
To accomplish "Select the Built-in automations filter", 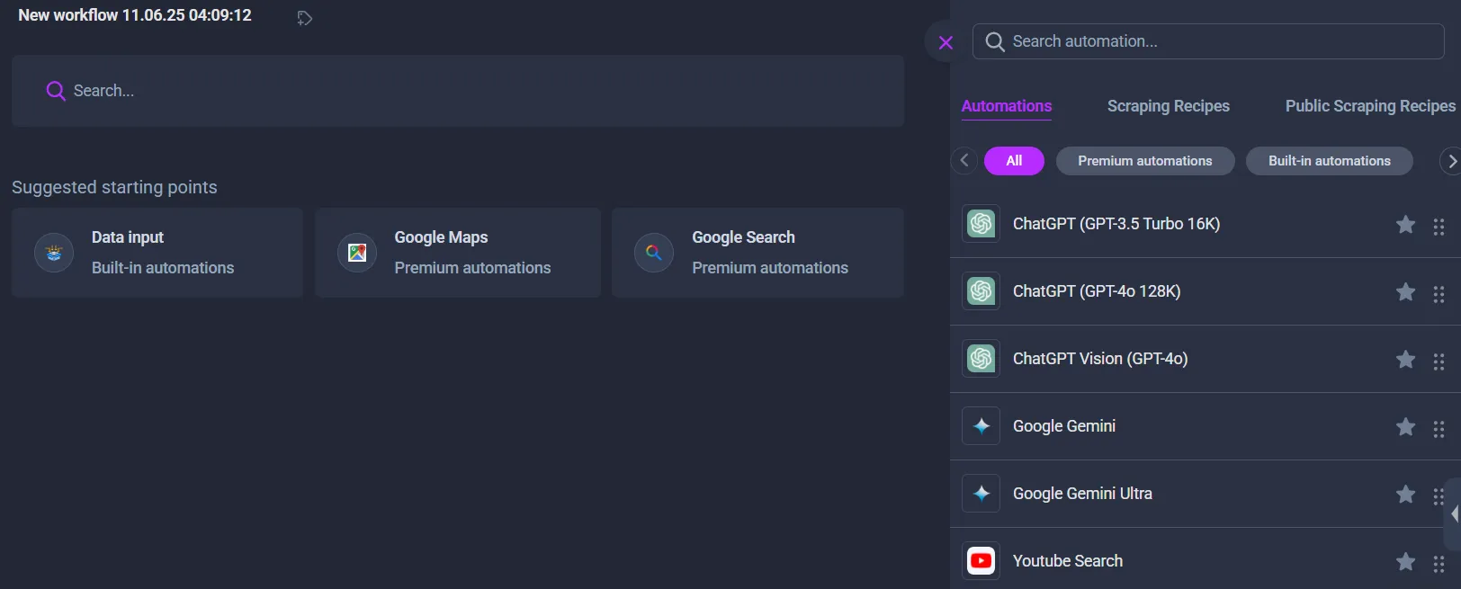I will click(1329, 161).
